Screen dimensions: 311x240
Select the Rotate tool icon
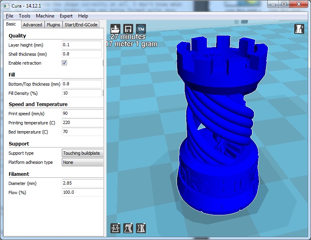(x=115, y=228)
